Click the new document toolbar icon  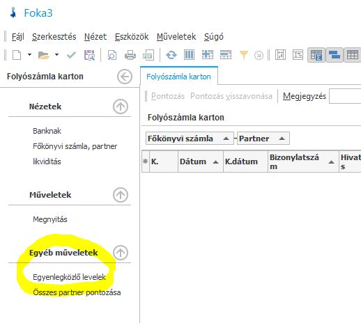(x=17, y=55)
